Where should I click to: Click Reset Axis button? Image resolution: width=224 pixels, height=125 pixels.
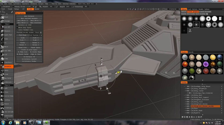(x=23, y=48)
